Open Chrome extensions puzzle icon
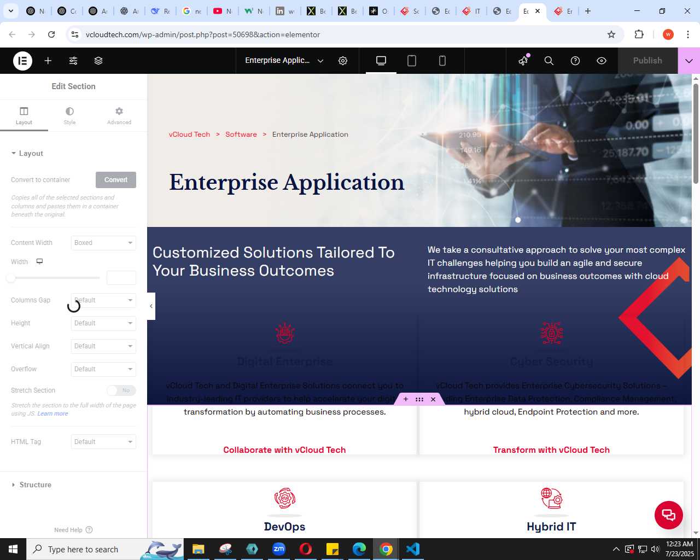700x560 pixels. 639,34
